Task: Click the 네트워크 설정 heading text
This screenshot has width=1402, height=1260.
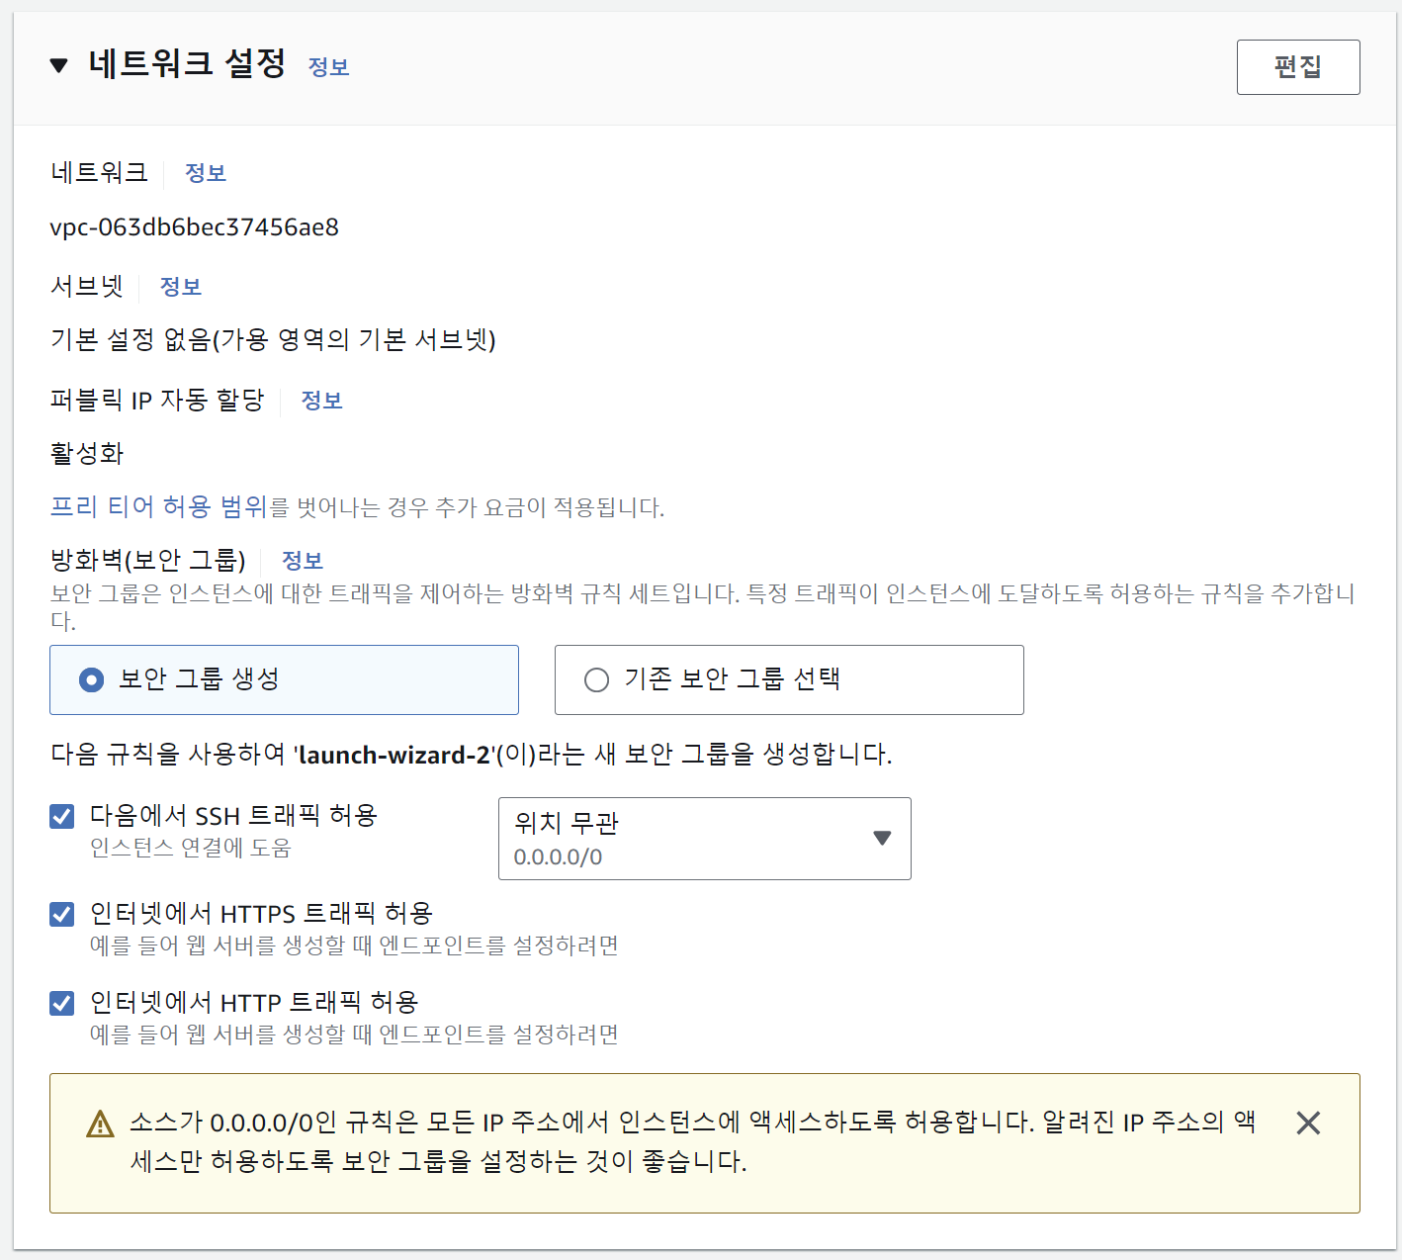Action: (x=187, y=64)
